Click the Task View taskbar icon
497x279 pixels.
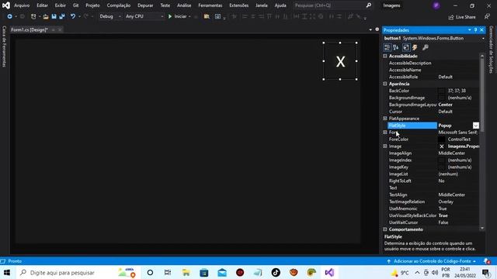(x=168, y=272)
